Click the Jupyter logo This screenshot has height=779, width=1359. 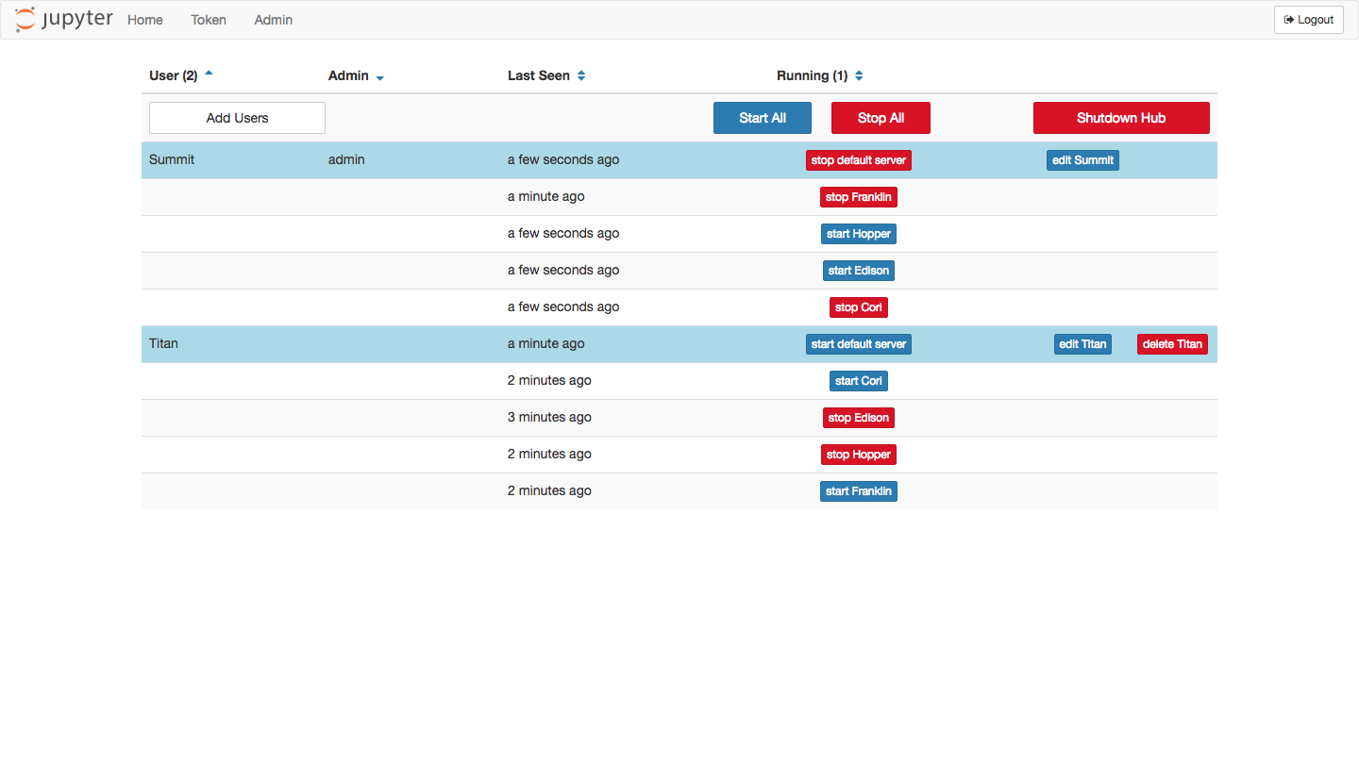click(62, 19)
